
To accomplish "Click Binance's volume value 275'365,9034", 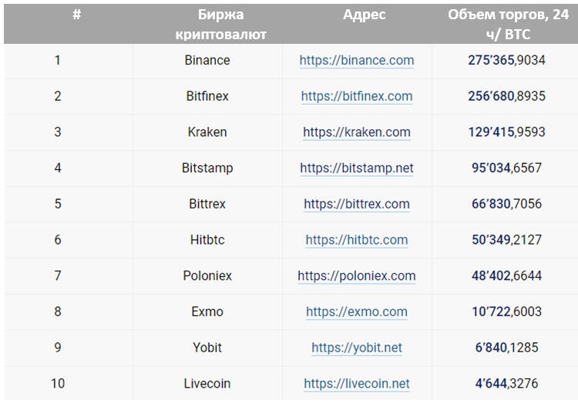I will tap(506, 60).
